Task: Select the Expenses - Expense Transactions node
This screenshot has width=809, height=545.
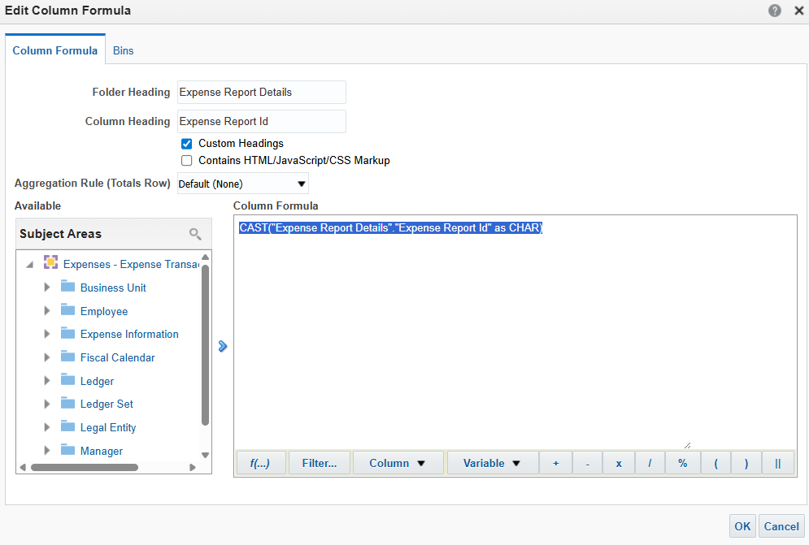Action: 132,265
